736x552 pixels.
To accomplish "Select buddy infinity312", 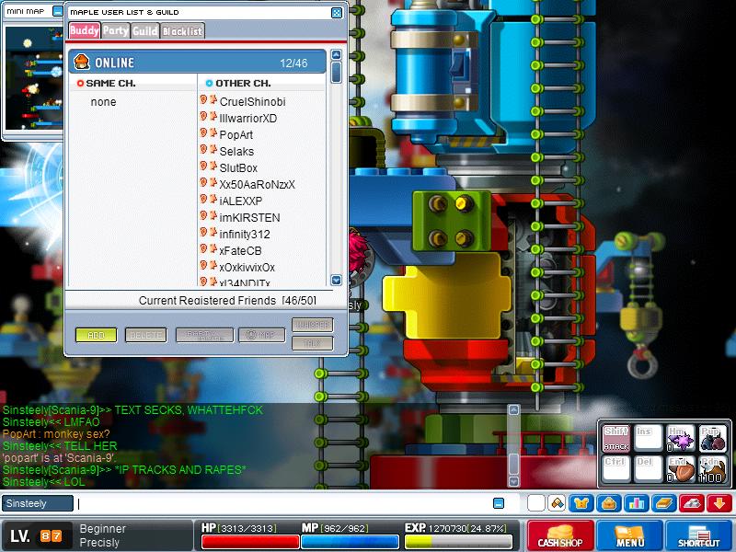I will tap(245, 235).
